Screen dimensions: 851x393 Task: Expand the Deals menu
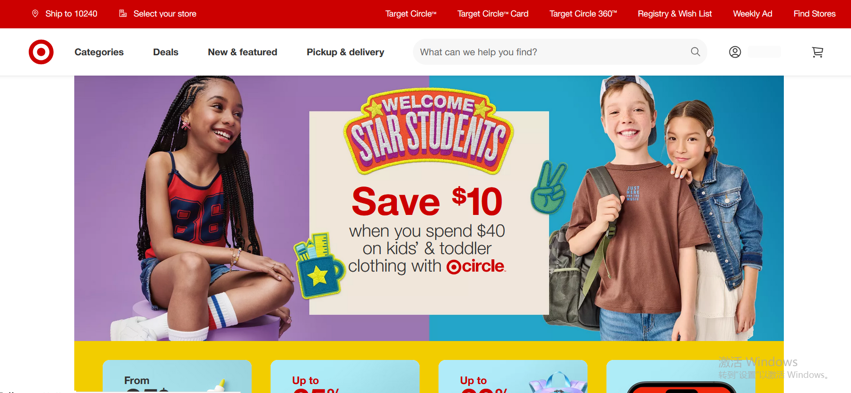(x=166, y=52)
